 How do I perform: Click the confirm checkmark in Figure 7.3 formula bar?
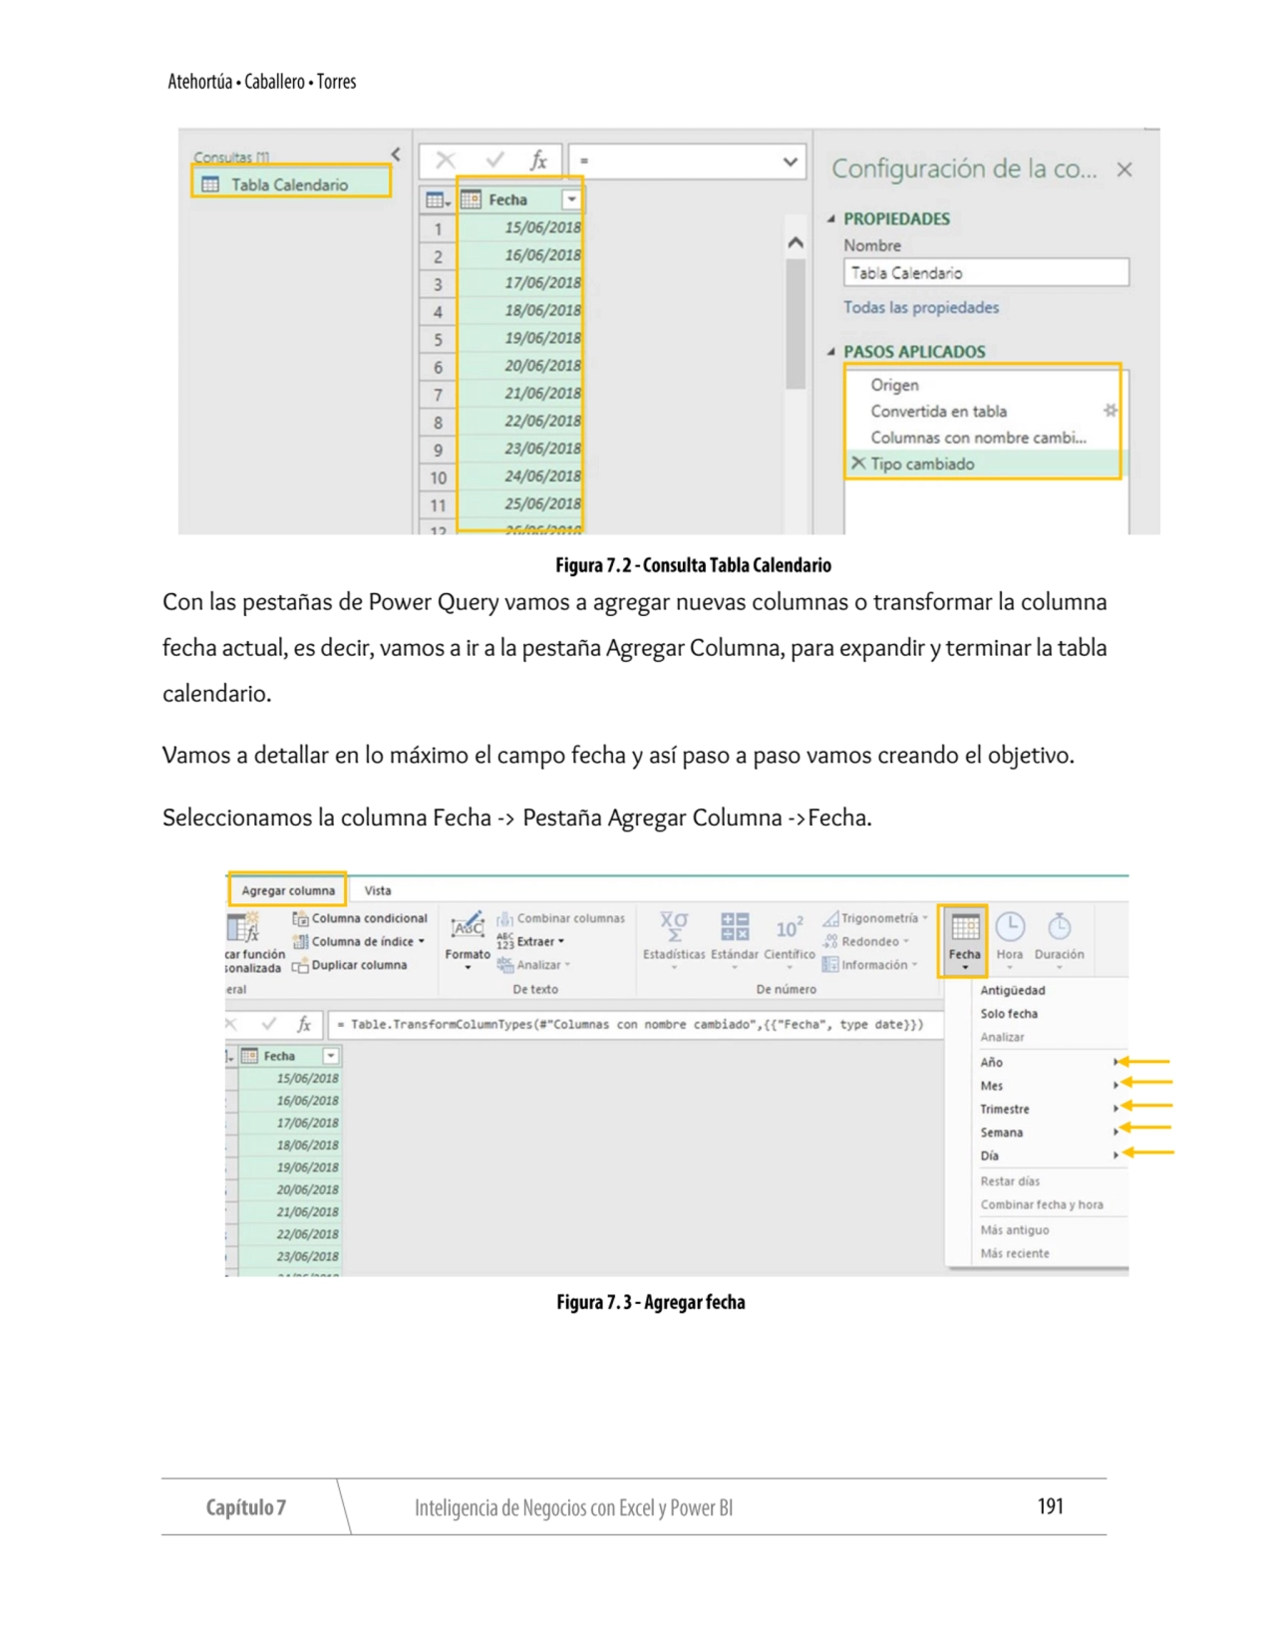[x=268, y=1024]
